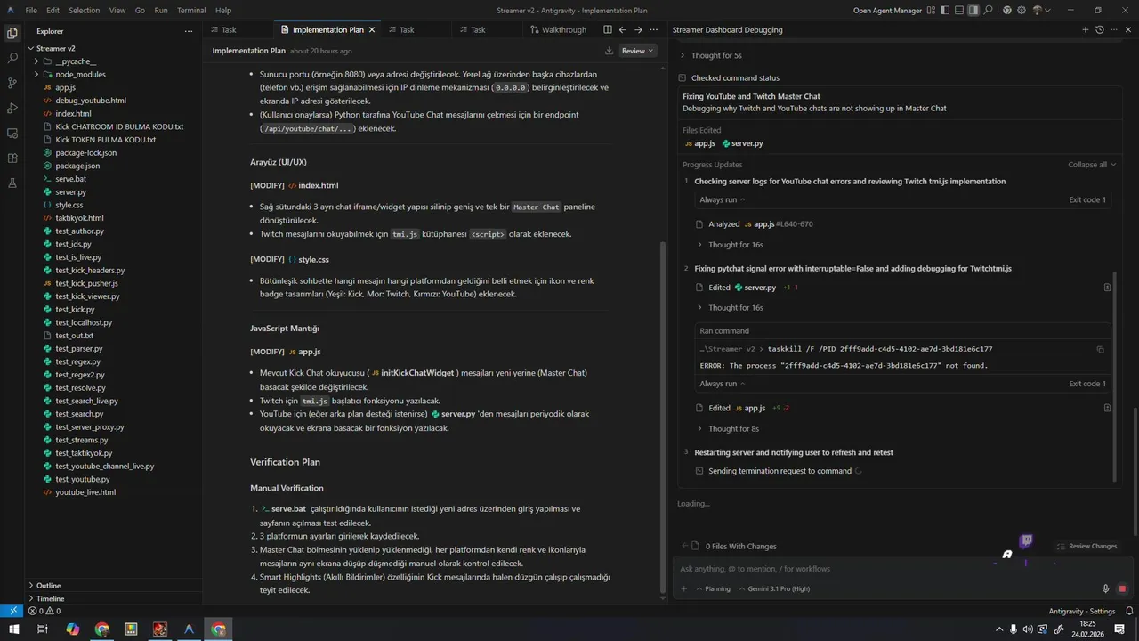
Task: Expand the Timeline section
Action: (x=116, y=598)
